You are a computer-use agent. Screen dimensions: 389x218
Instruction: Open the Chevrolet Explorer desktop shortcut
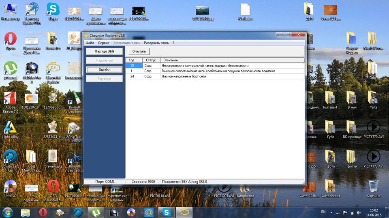[53, 72]
